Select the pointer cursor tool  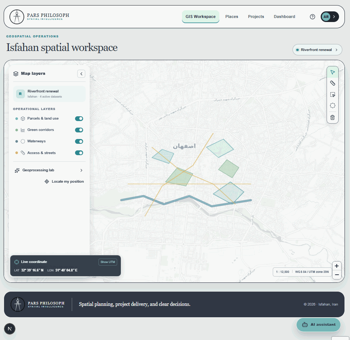pos(332,72)
